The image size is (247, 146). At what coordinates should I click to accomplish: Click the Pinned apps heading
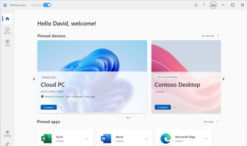click(x=49, y=122)
